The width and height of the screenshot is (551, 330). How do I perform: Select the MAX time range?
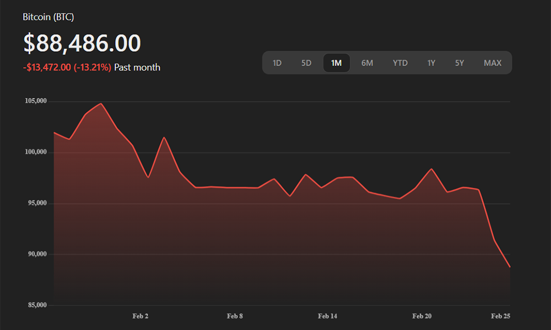[x=493, y=63]
